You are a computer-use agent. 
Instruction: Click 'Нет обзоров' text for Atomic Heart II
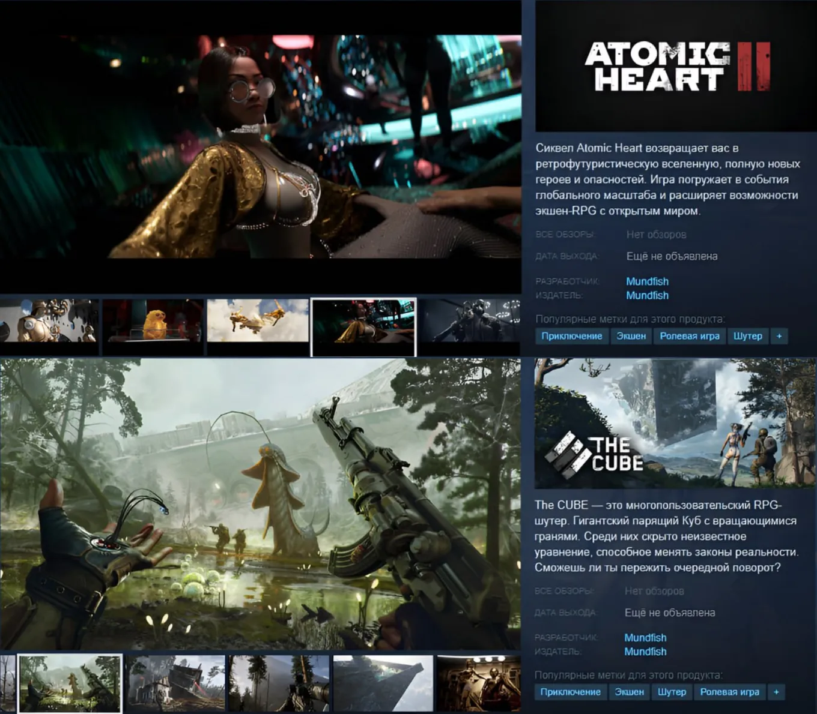[x=656, y=235]
